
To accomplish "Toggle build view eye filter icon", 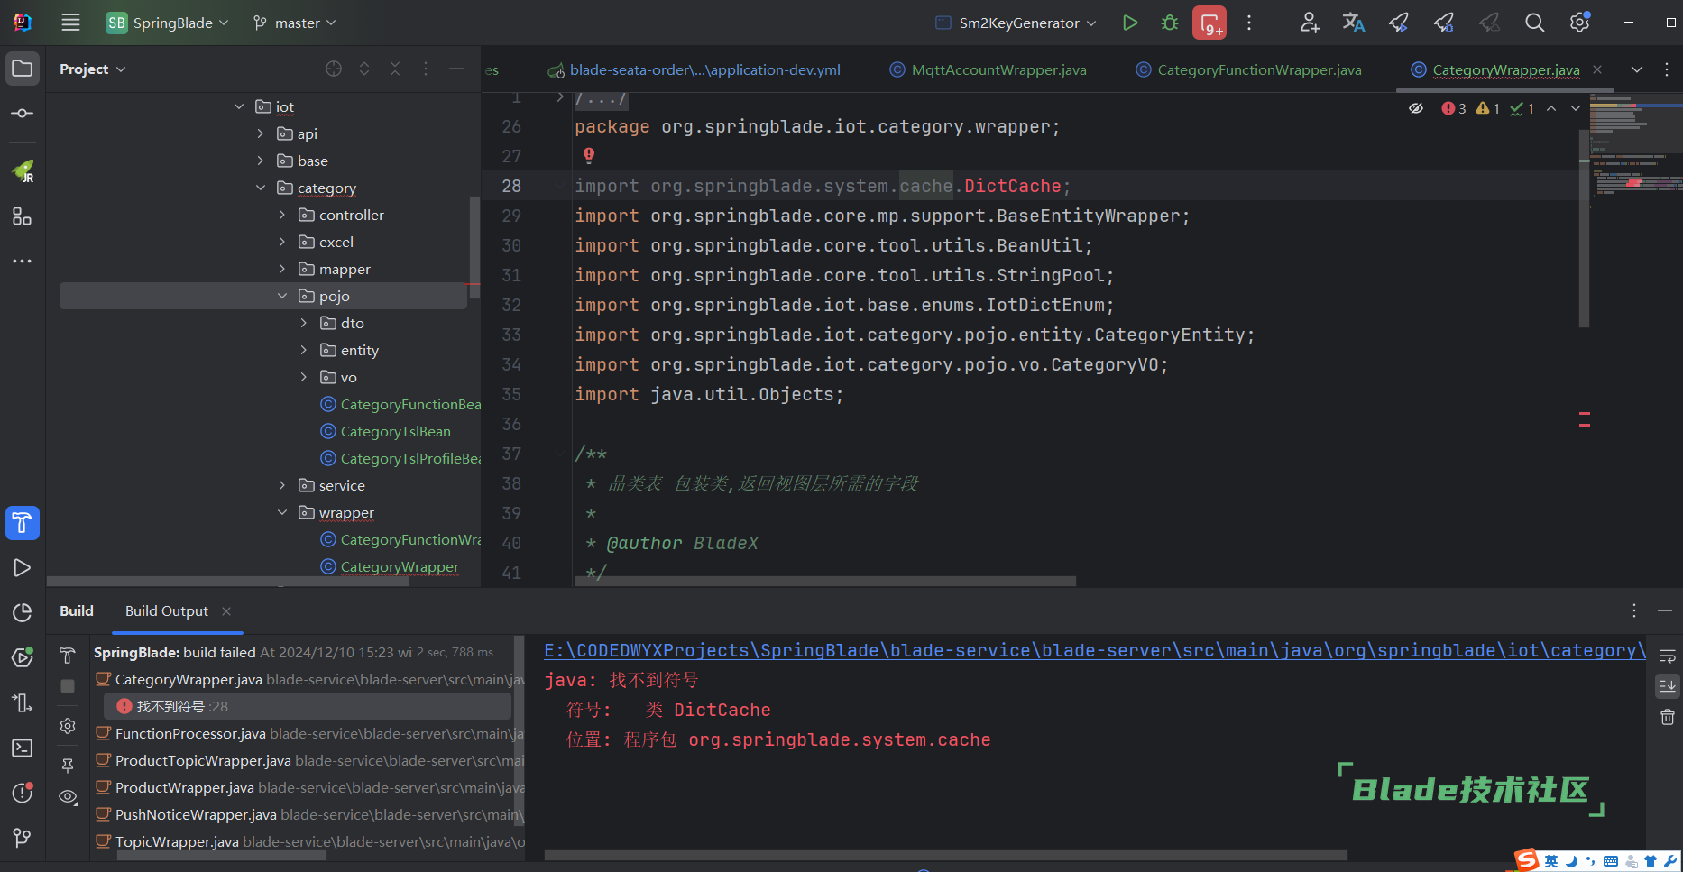I will point(68,796).
